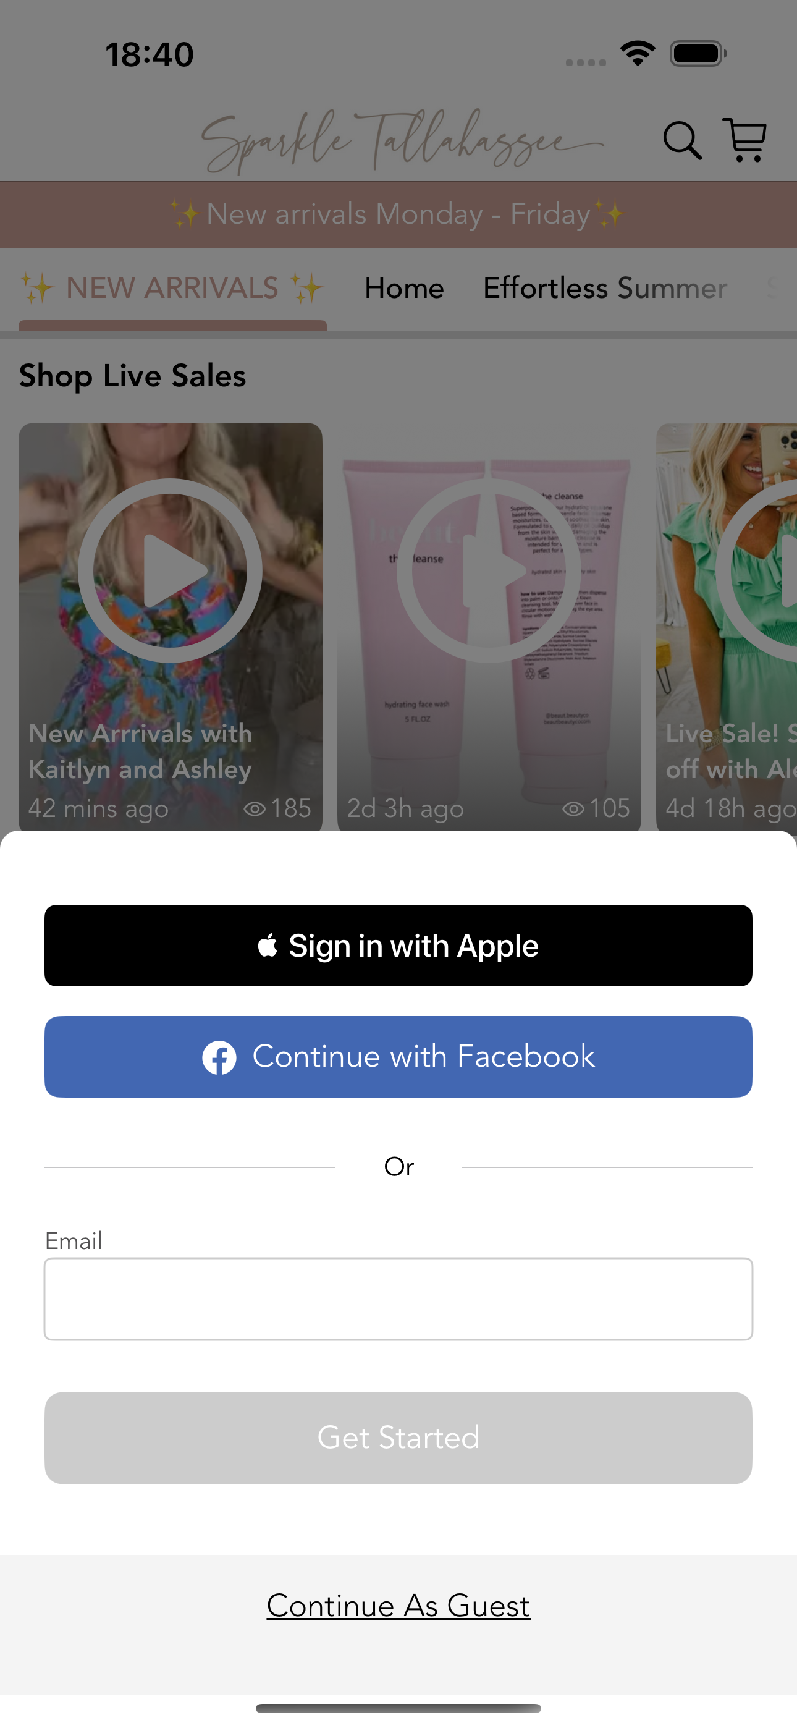Tap the 185 views eye icon
This screenshot has height=1728, width=797.
point(255,808)
